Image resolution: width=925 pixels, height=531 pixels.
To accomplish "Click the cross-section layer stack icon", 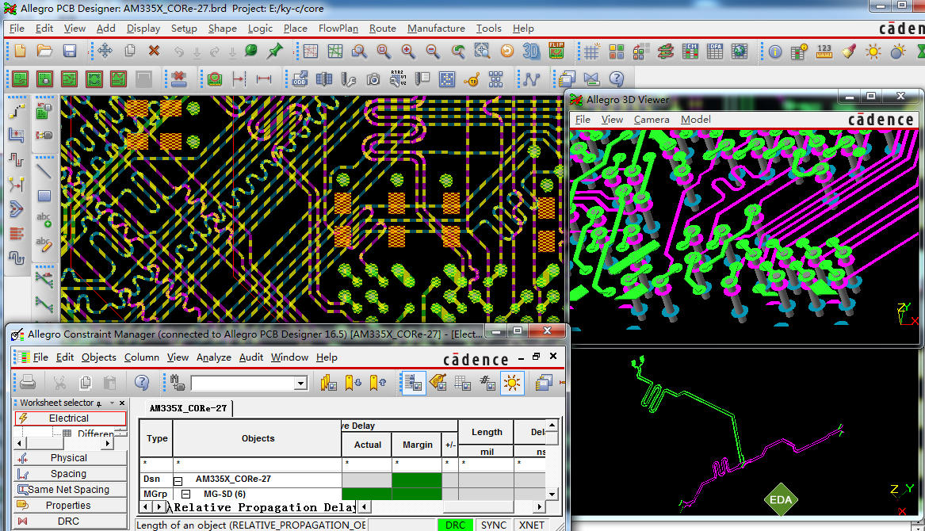I will coord(666,52).
